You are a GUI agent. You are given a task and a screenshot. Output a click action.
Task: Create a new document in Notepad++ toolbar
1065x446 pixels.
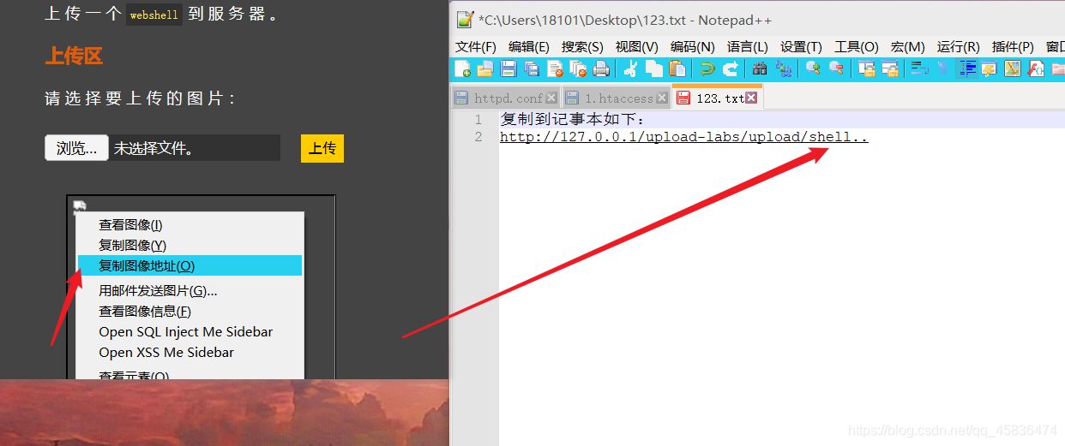pyautogui.click(x=462, y=69)
